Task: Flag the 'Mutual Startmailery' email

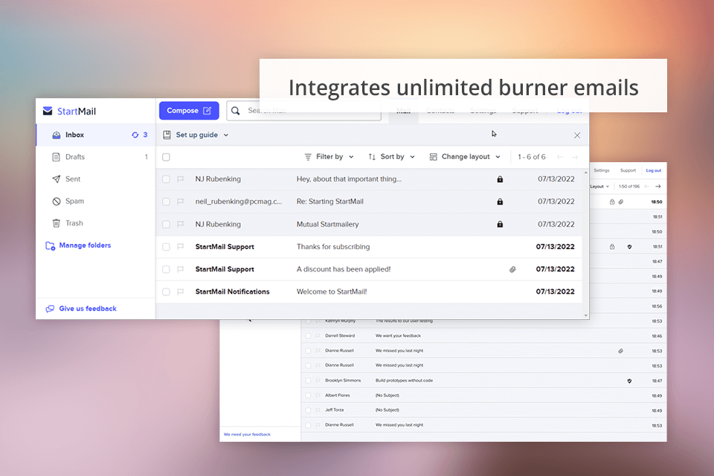Action: point(180,224)
